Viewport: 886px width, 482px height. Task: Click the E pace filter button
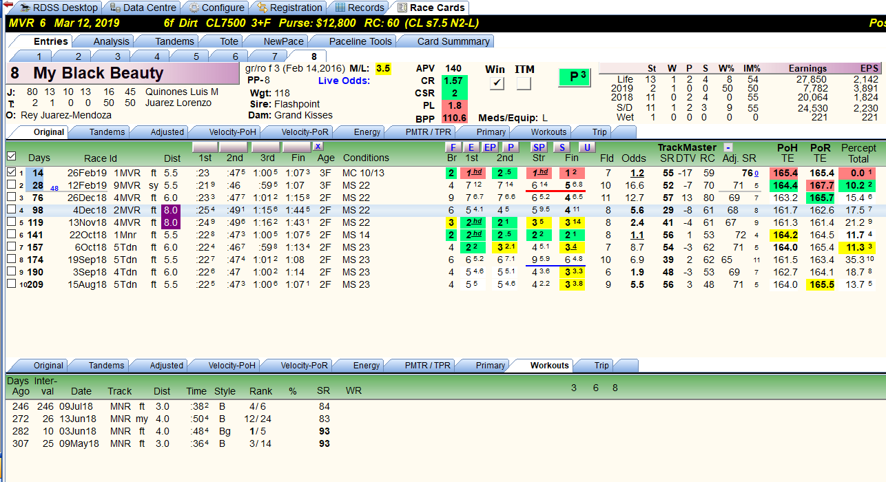tap(471, 147)
